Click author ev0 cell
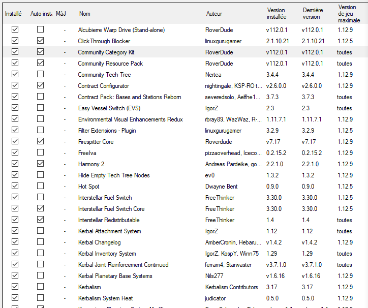368x308 pixels. tap(210, 175)
